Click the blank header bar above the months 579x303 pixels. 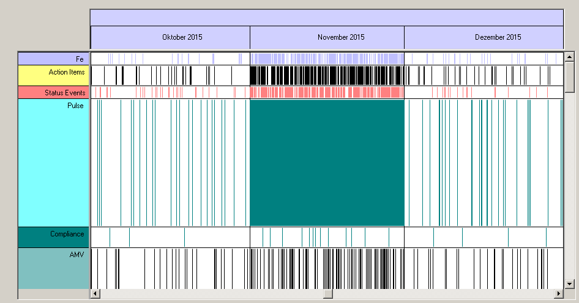click(326, 18)
